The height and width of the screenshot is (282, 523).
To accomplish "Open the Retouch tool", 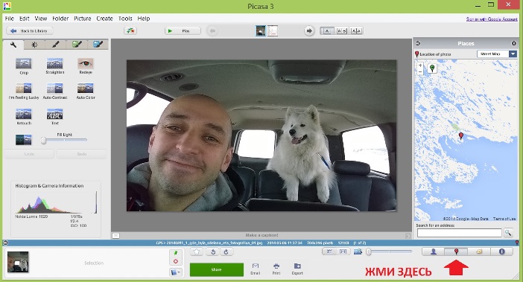I will coord(24,117).
